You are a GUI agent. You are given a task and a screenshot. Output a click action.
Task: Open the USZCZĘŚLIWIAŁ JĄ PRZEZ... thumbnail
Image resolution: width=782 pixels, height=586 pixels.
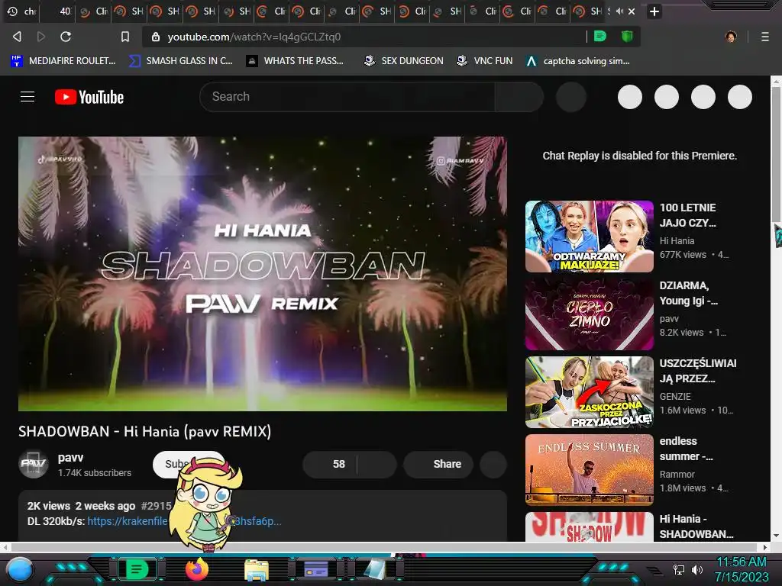[x=589, y=391]
